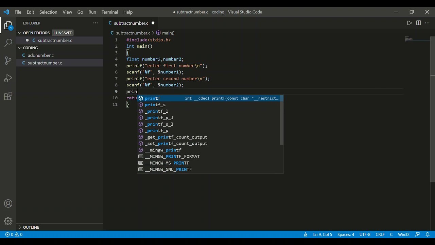
Task: Open the Source Control view
Action: click(x=8, y=61)
